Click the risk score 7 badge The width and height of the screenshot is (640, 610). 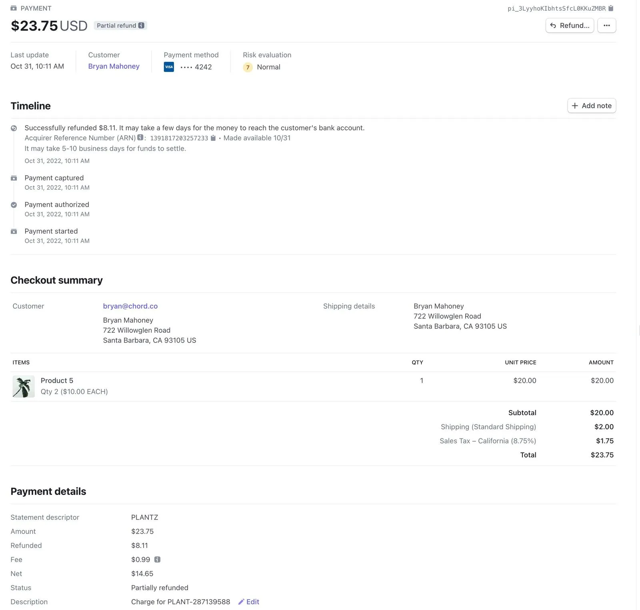click(248, 67)
